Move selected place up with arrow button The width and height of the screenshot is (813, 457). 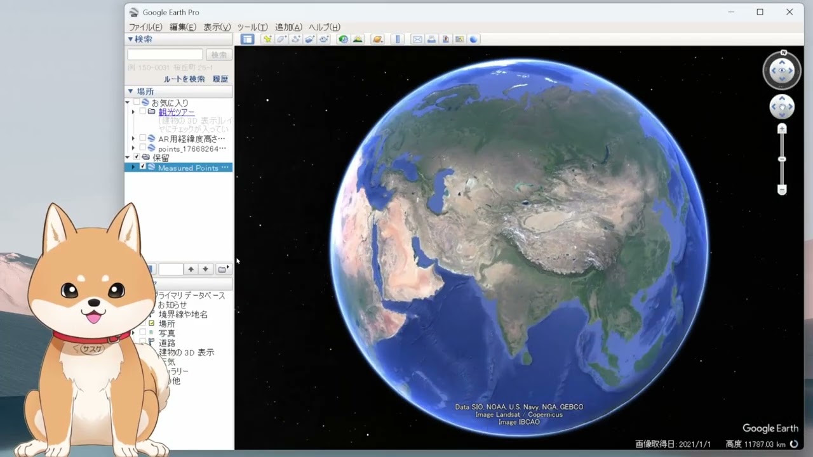tap(191, 269)
